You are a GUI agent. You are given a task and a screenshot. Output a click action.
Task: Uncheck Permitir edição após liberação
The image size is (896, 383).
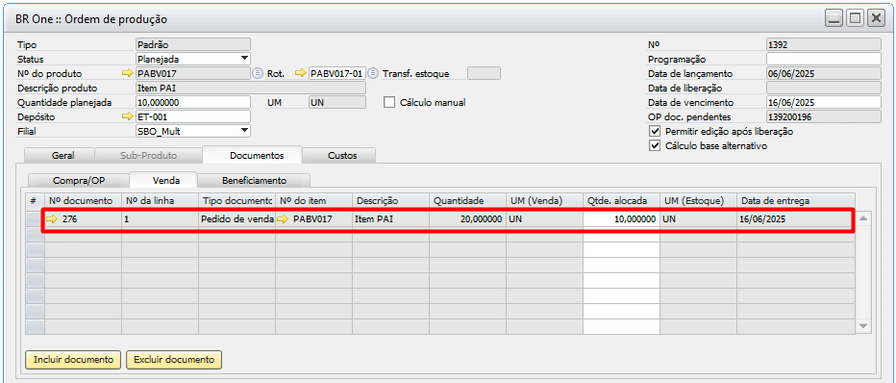click(655, 132)
